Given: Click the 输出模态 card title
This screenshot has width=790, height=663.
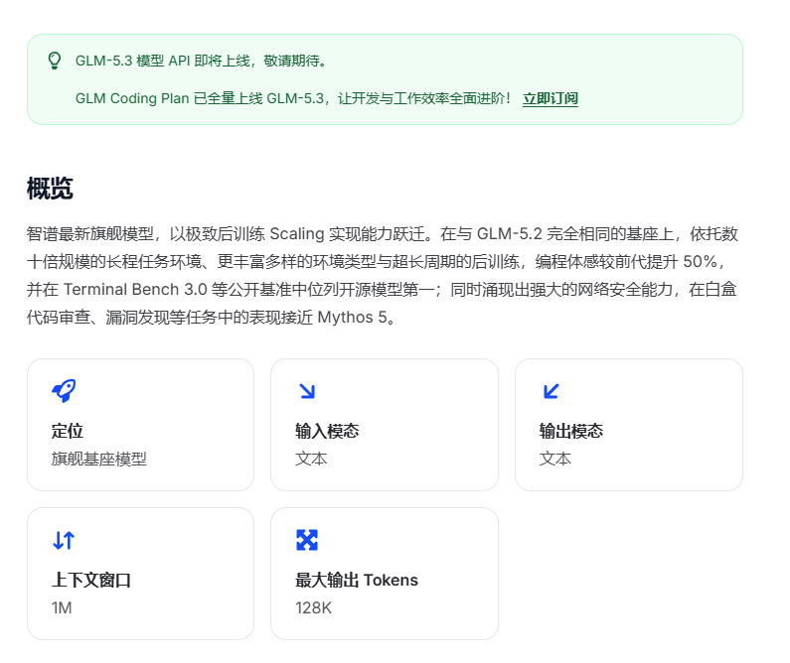Looking at the screenshot, I should click(x=570, y=431).
